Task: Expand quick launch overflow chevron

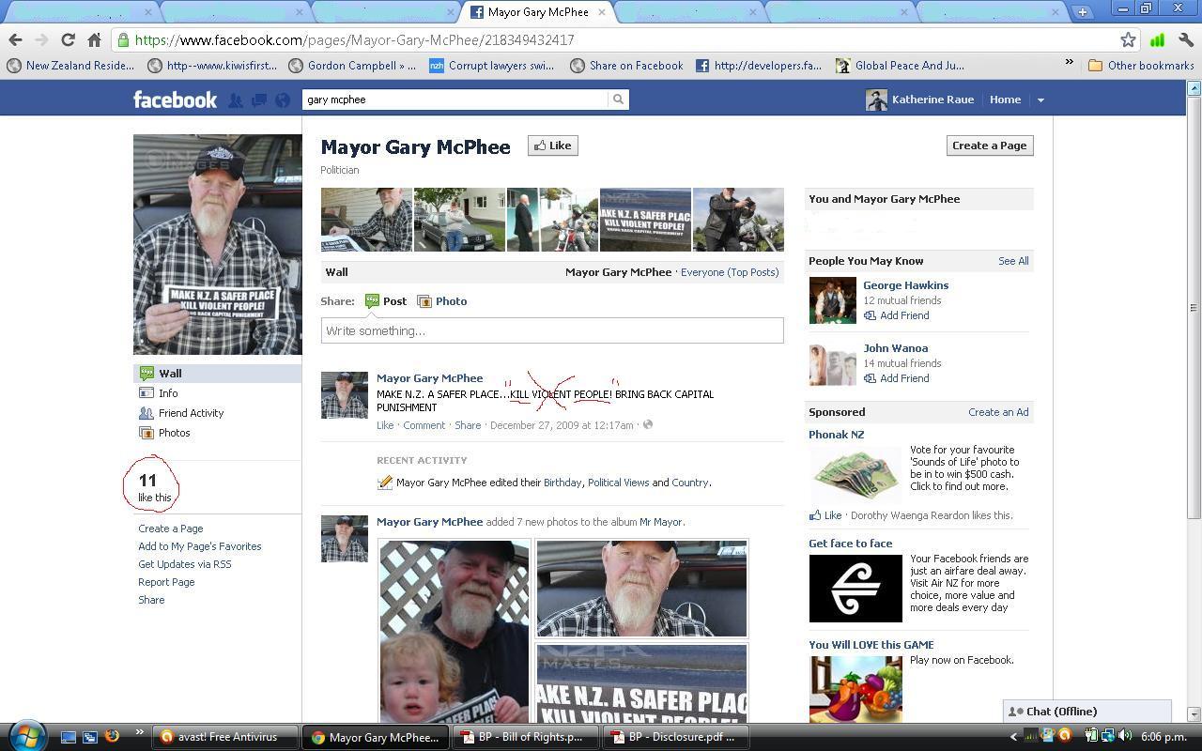Action: (x=139, y=733)
